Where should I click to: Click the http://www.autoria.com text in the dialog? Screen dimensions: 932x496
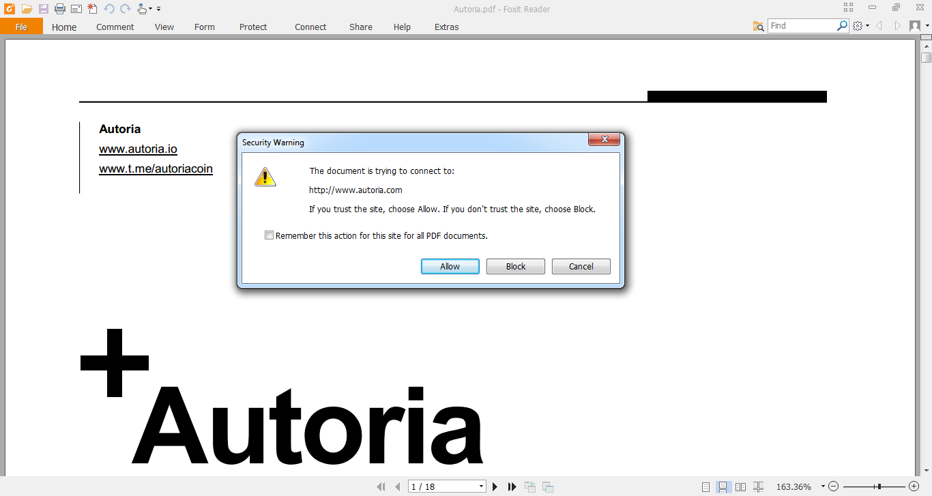pyautogui.click(x=355, y=190)
